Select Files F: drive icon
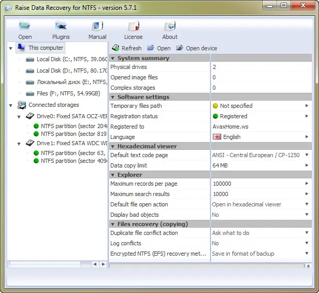 coord(30,94)
